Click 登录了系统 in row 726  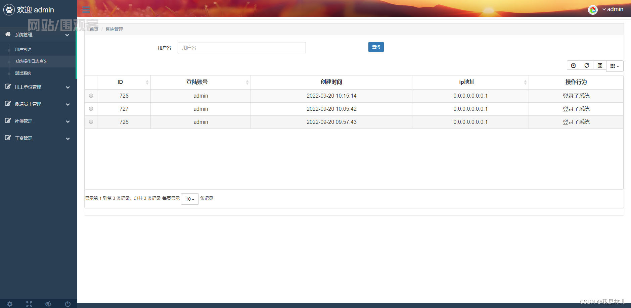576,122
